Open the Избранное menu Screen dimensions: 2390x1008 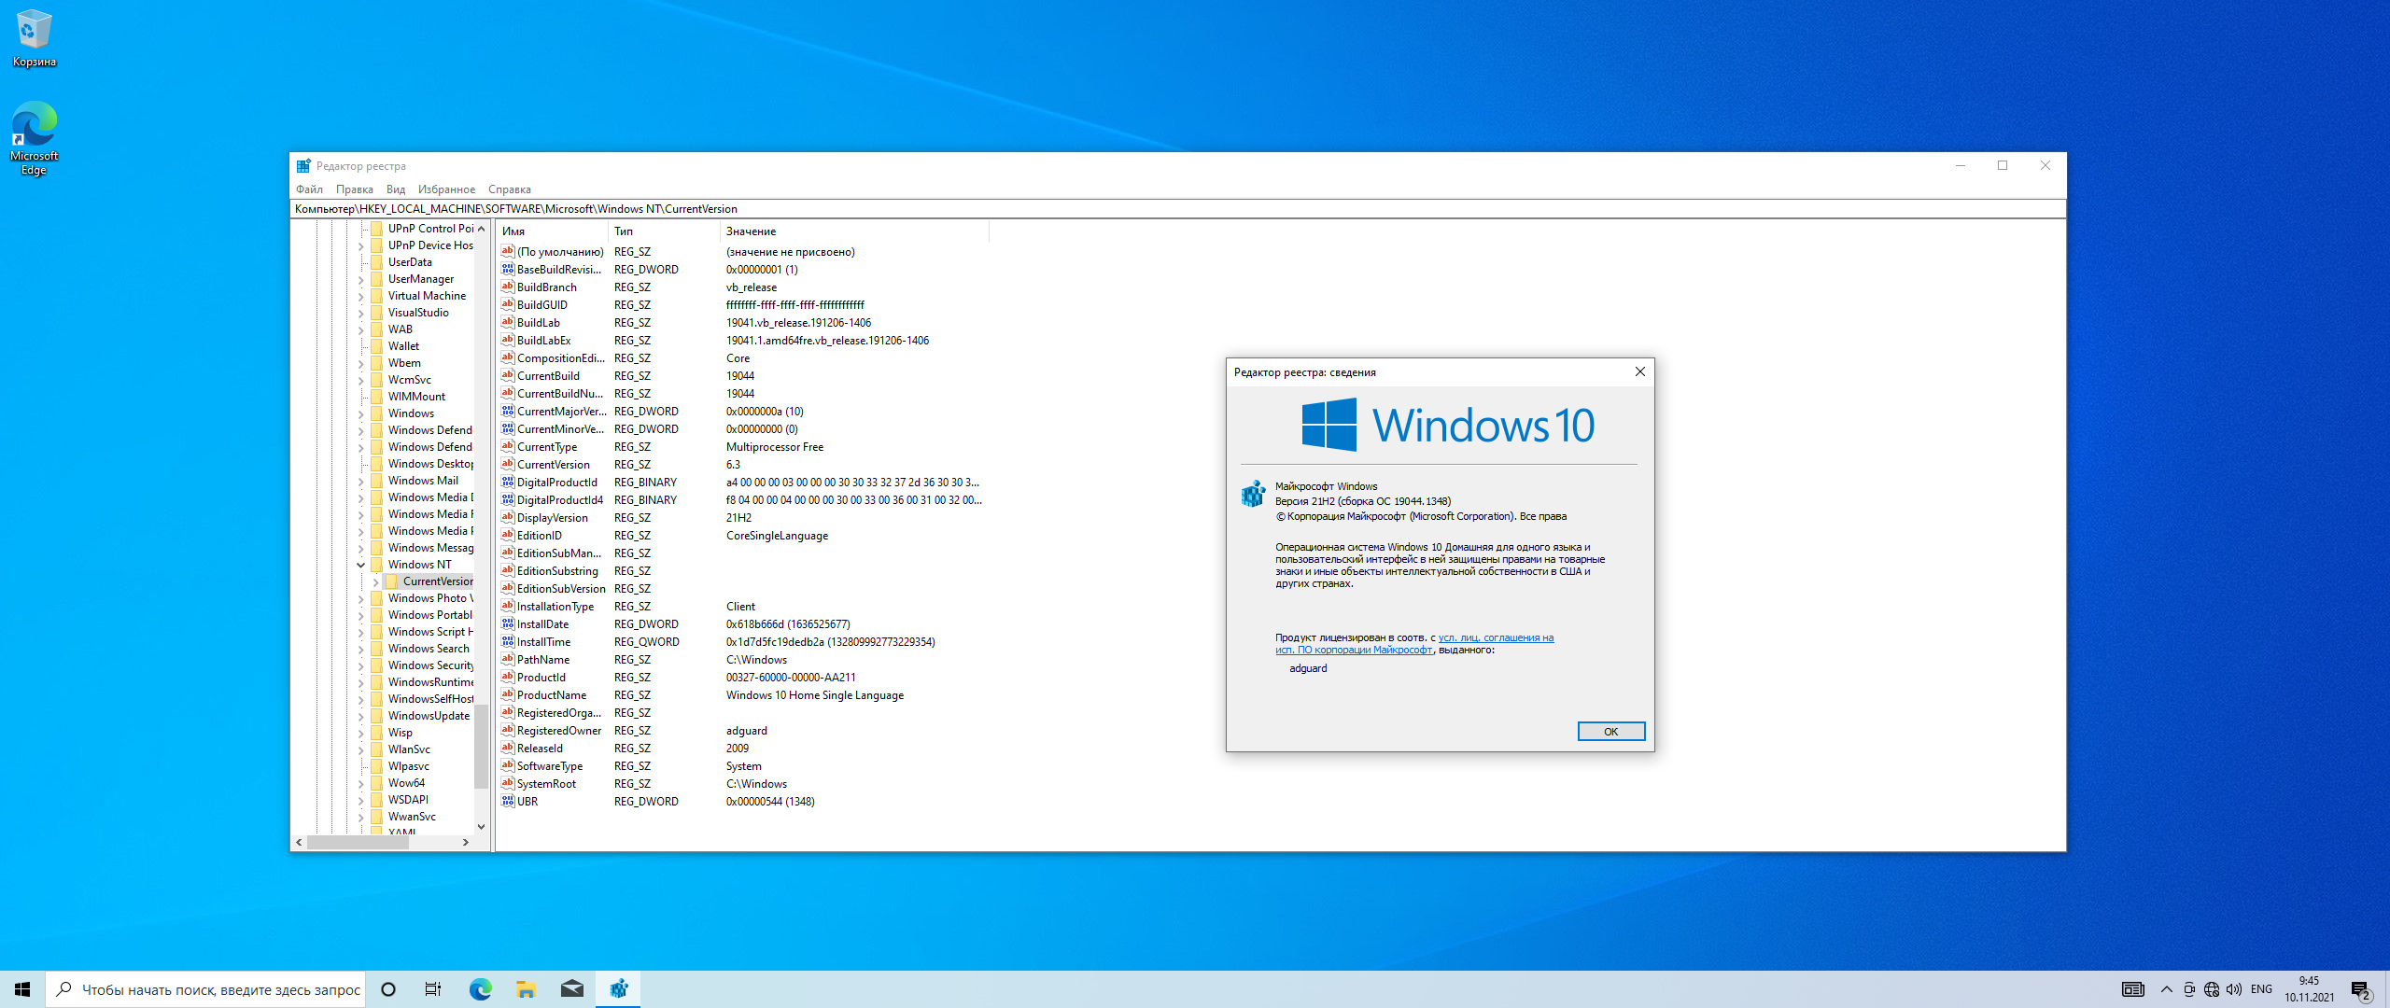click(x=446, y=189)
